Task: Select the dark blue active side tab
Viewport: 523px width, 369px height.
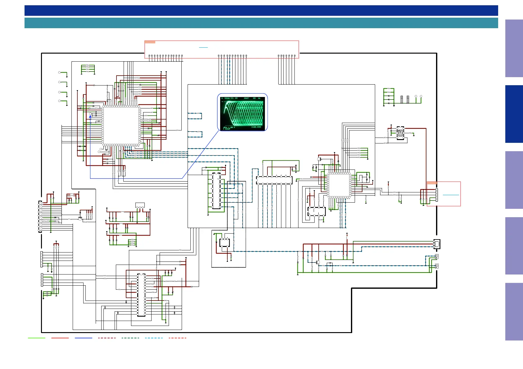Action: click(x=514, y=114)
